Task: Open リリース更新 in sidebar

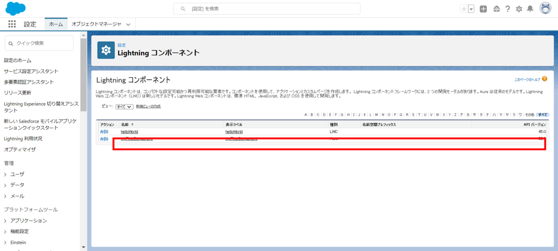Action: 18,93
